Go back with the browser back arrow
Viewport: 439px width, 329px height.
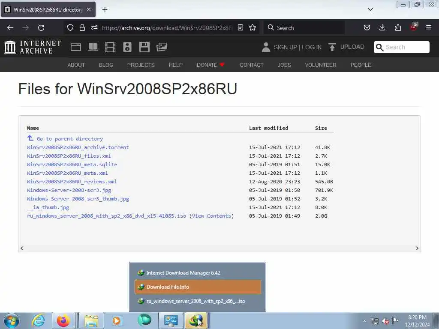click(10, 28)
